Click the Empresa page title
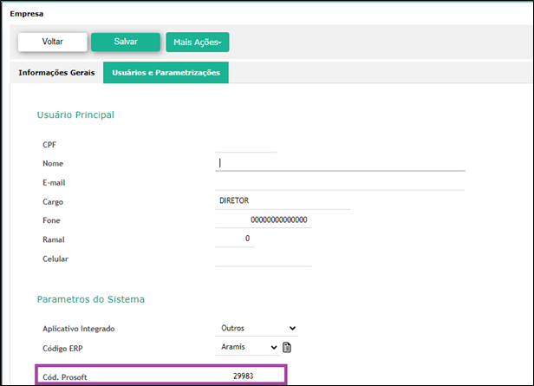The image size is (534, 386). [x=27, y=14]
